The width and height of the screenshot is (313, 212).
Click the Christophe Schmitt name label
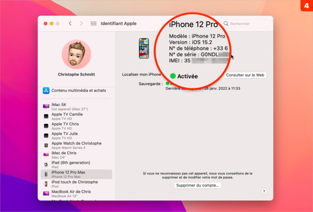76,74
